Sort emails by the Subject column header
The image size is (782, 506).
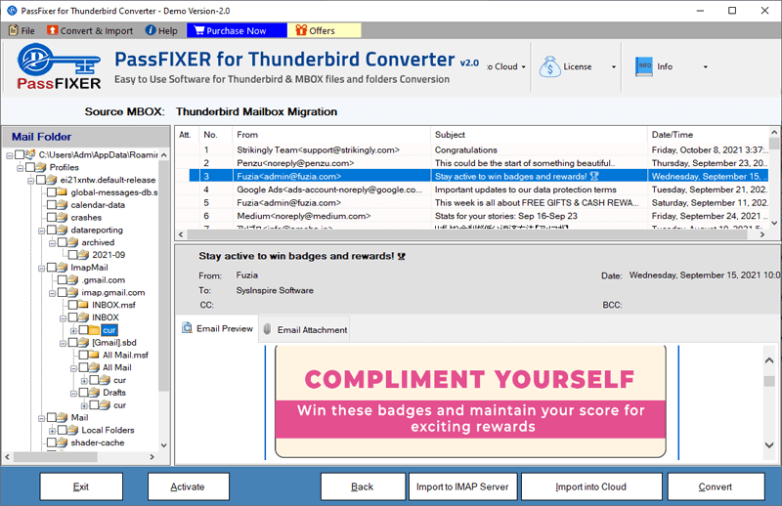coord(539,135)
